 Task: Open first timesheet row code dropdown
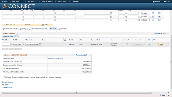pos(98,13)
